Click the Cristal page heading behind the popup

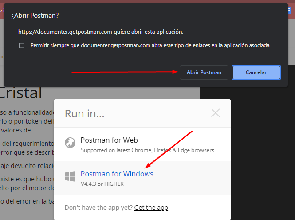tap(20, 93)
